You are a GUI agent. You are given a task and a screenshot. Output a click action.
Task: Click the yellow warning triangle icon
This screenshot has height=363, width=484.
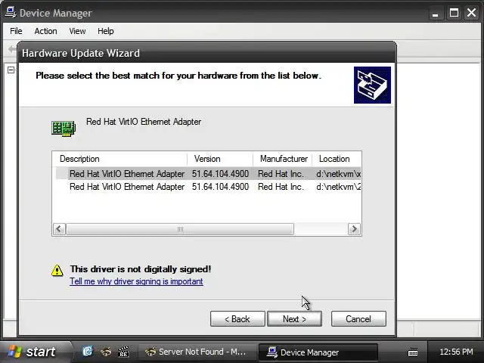(x=57, y=270)
